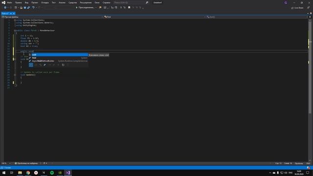This screenshot has width=313, height=176.
Task: Open Spotify from the taskbar
Action: (52, 173)
